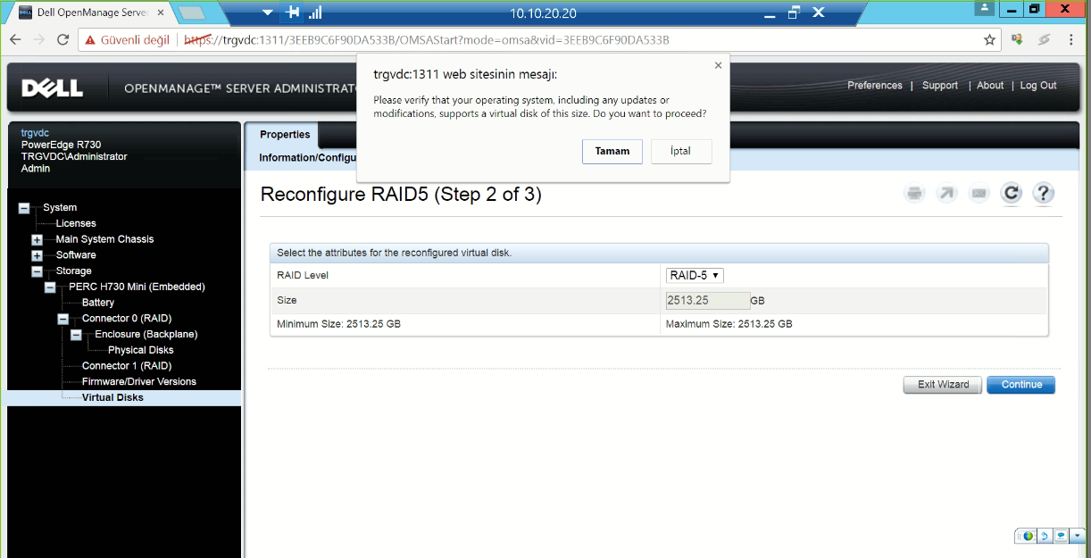Expand the Main System Chassis node

(x=37, y=240)
